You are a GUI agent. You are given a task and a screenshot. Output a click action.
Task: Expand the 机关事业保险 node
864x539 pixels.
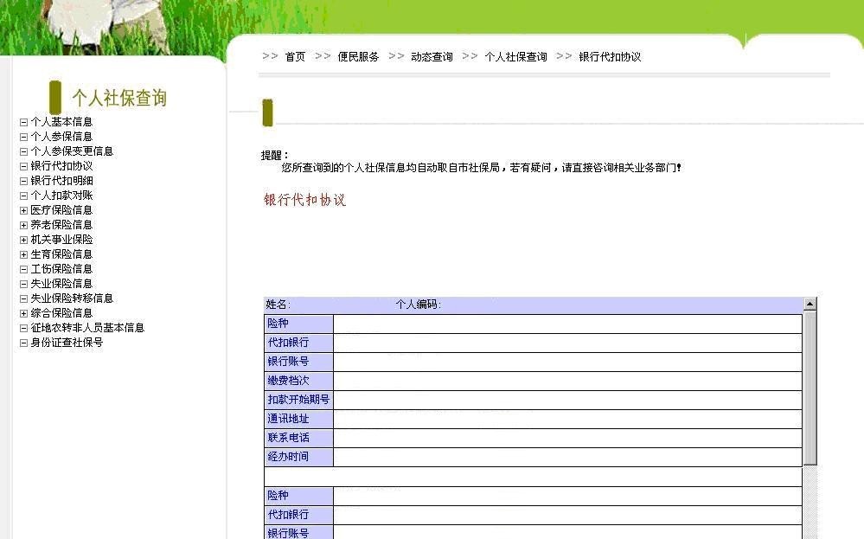coord(23,240)
